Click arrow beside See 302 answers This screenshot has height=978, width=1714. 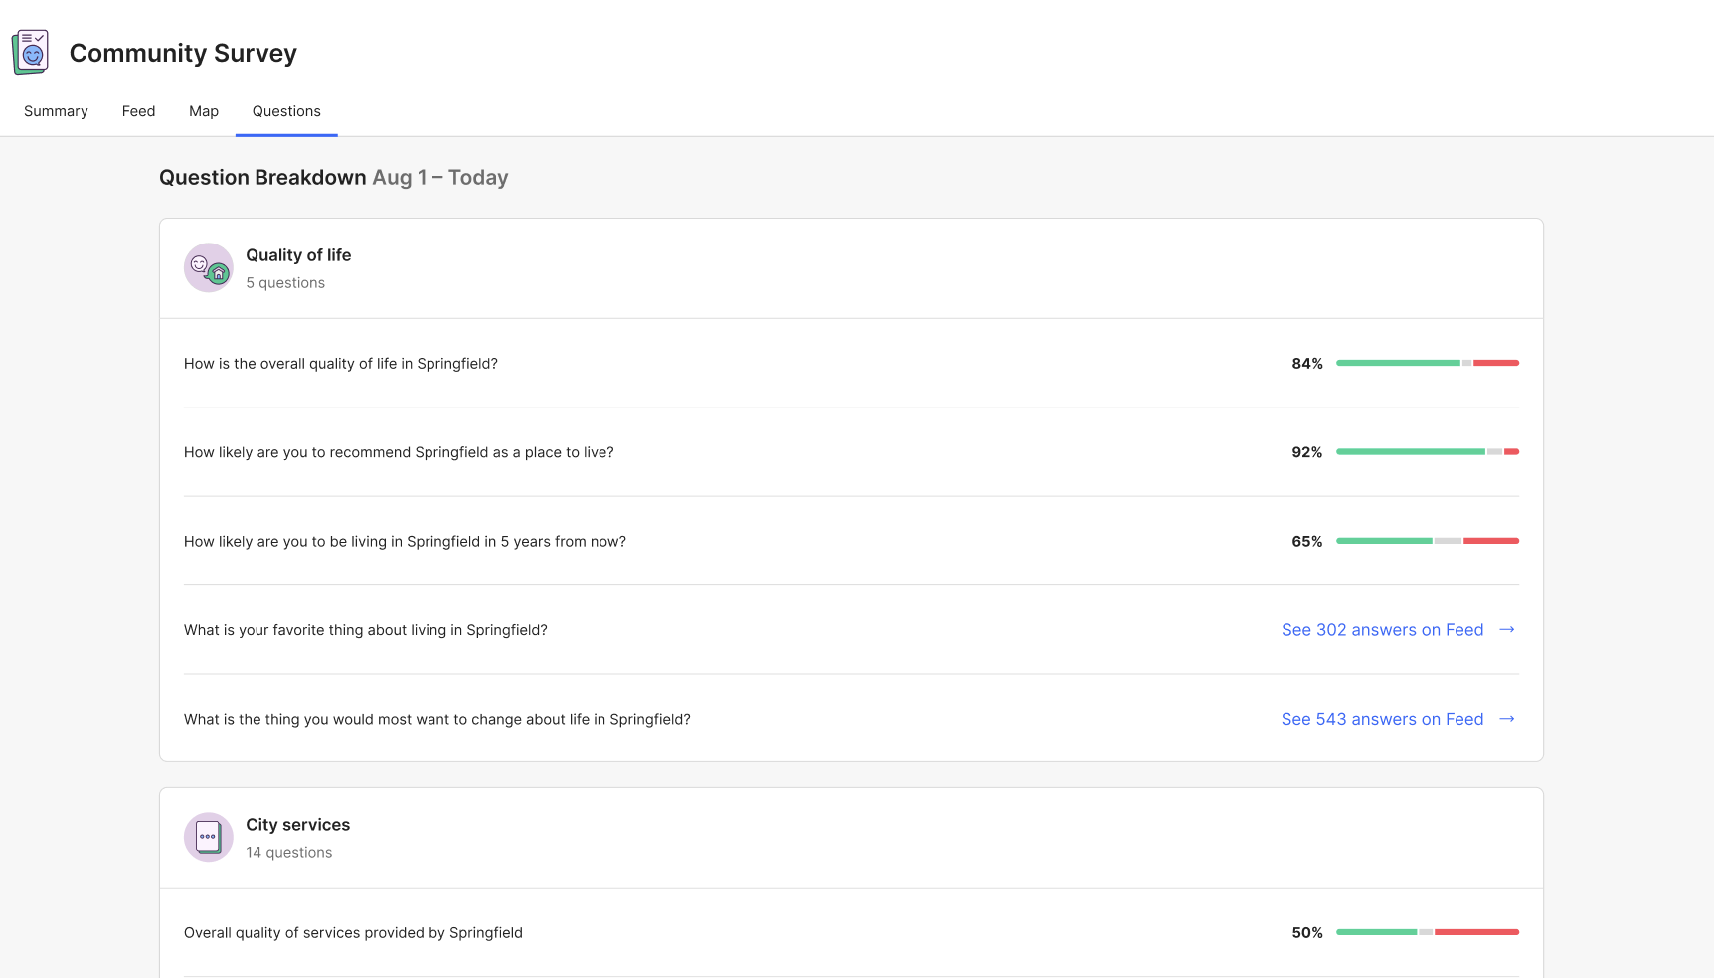[x=1506, y=630]
